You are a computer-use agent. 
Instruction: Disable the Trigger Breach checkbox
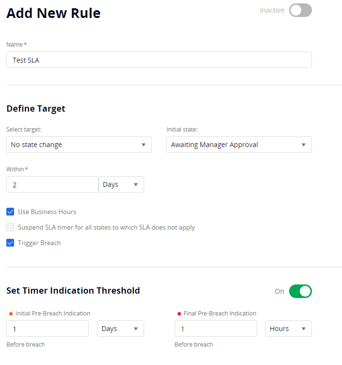tap(10, 243)
